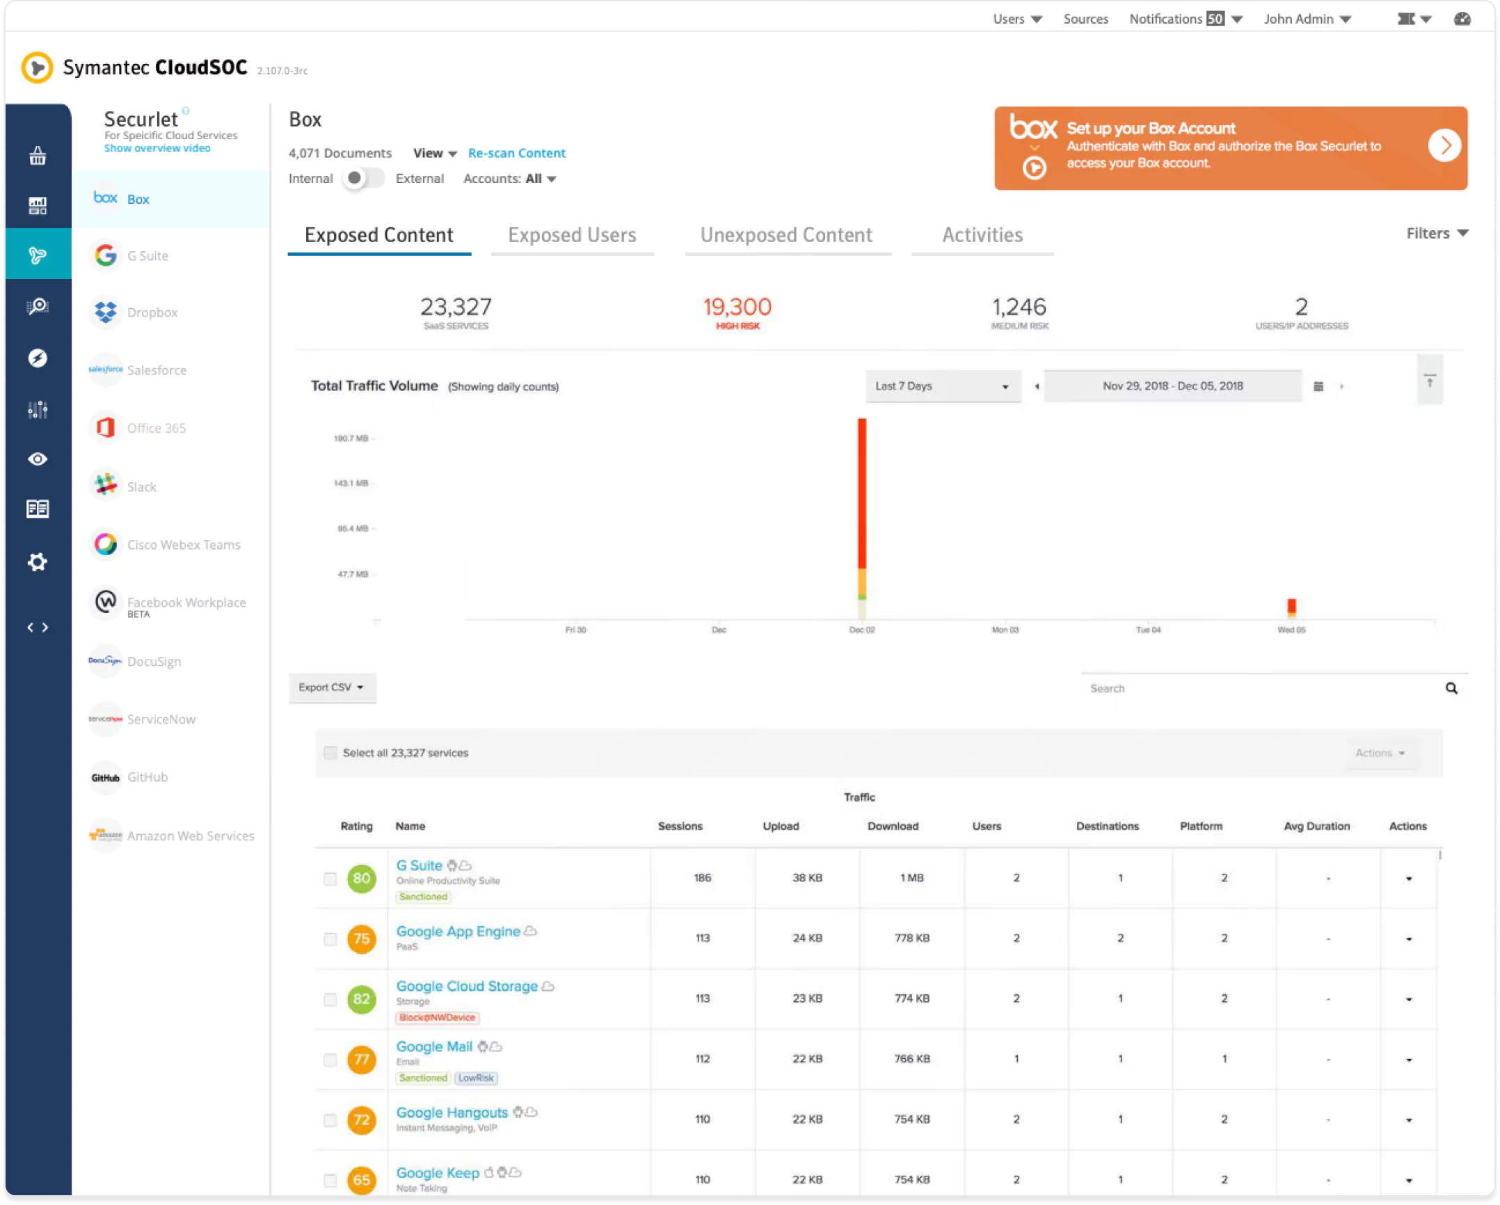Open the lightning bolt Detect icon

(x=38, y=358)
